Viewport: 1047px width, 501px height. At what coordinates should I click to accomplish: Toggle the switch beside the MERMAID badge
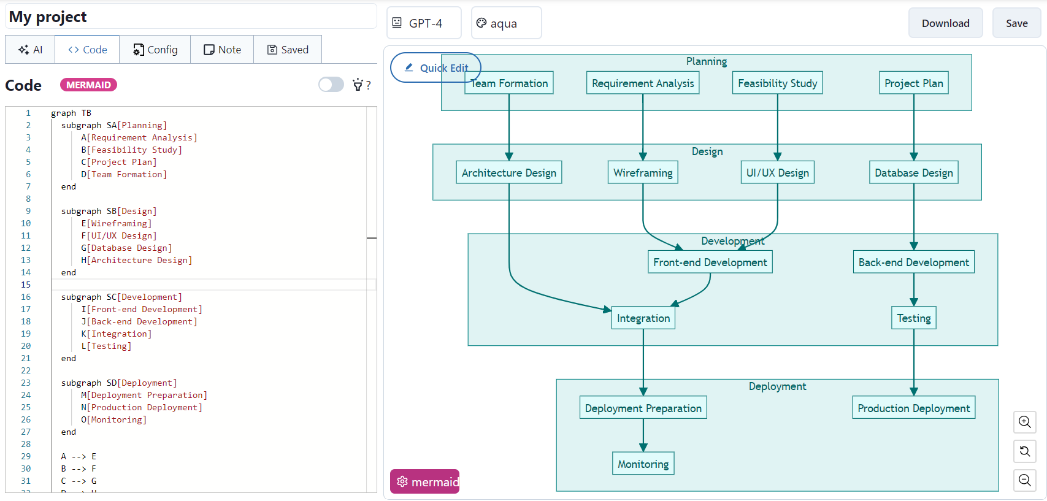pos(331,85)
